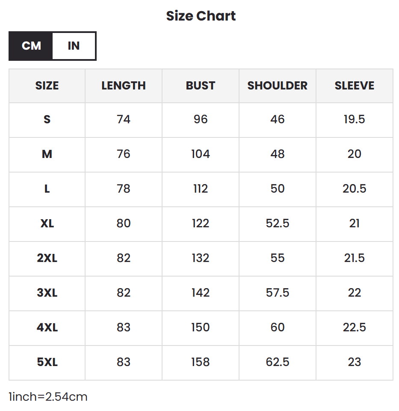Click the SIZE column header

[47, 86]
